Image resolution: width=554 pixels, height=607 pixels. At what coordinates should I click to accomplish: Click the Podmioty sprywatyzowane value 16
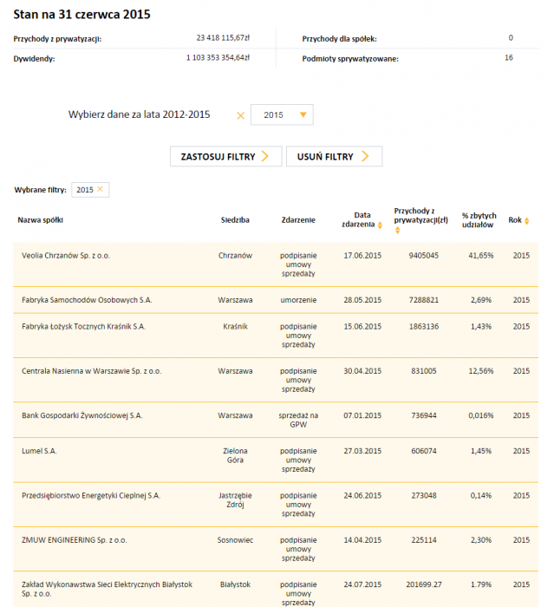click(x=509, y=58)
